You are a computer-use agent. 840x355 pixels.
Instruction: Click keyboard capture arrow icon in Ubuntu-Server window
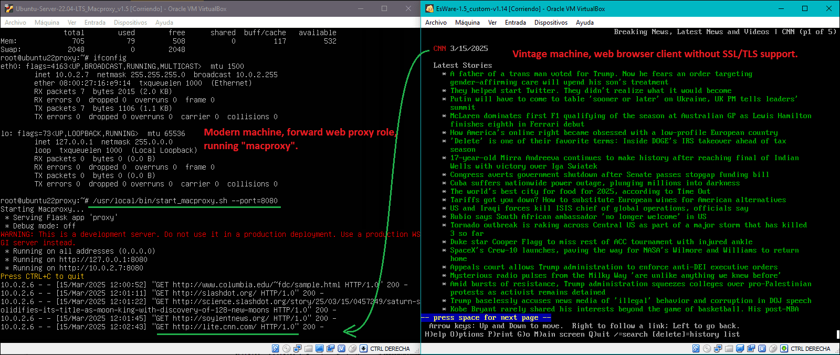point(363,348)
